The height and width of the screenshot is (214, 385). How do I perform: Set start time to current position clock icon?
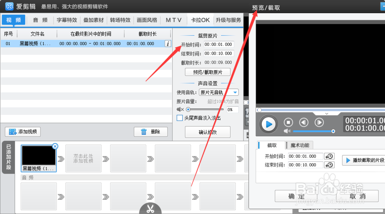click(329, 156)
